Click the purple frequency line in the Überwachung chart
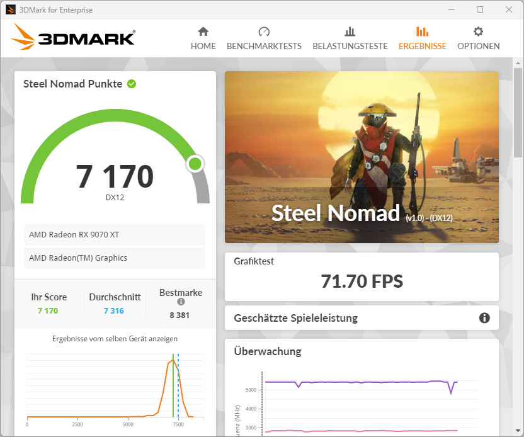 pos(361,382)
